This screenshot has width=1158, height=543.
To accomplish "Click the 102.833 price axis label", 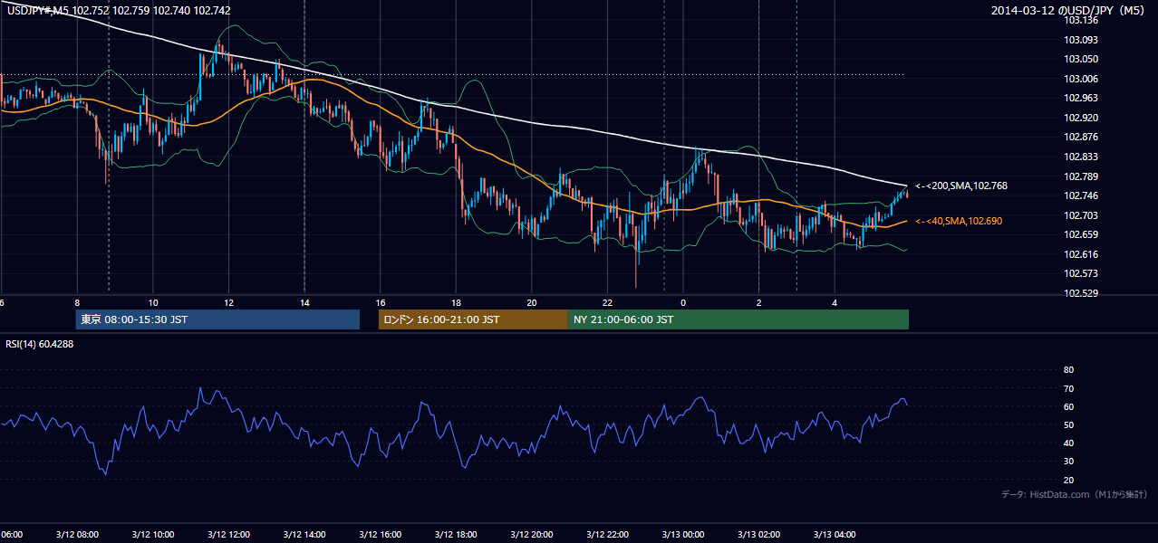I will [1081, 157].
